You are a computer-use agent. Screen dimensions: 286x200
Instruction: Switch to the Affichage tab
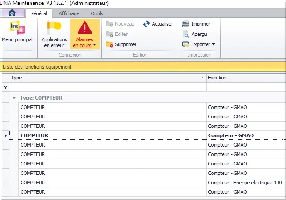68,13
